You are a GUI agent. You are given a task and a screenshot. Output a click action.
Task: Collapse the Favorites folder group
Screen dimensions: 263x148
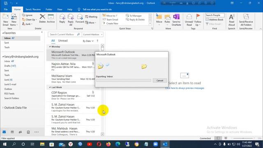click(x=3, y=33)
